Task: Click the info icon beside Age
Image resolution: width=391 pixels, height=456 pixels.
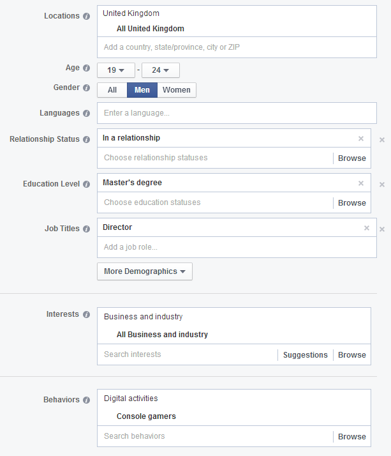Action: [x=87, y=68]
